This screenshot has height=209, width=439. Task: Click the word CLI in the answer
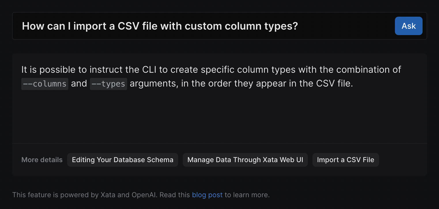click(150, 70)
